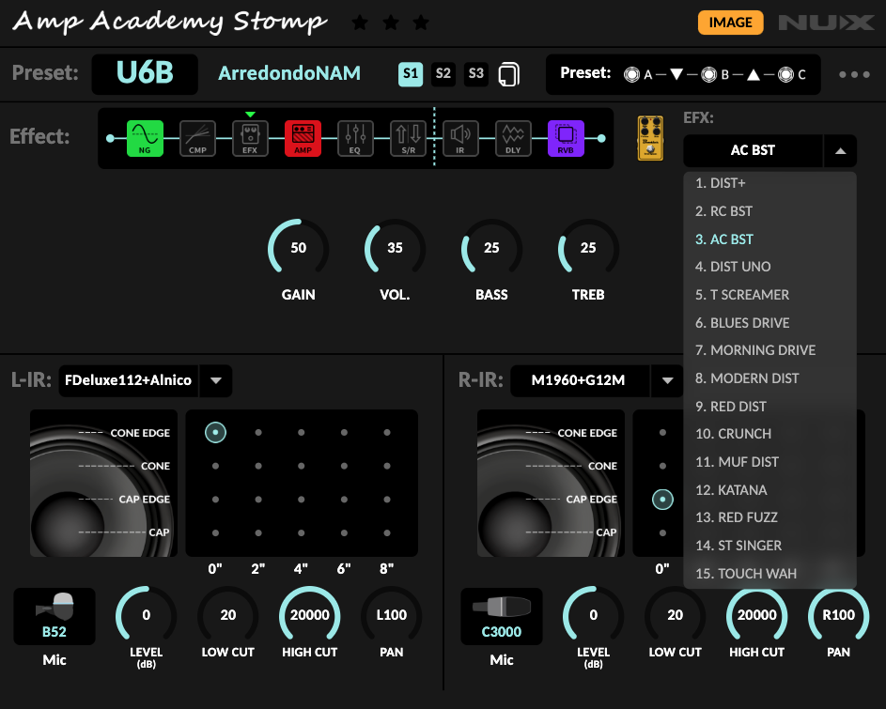Choose DIST+ from effect list
The width and height of the screenshot is (886, 709).
[x=769, y=183]
